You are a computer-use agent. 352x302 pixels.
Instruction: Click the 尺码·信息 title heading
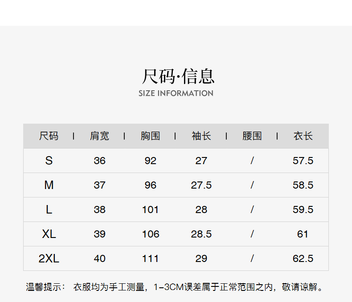[177, 76]
